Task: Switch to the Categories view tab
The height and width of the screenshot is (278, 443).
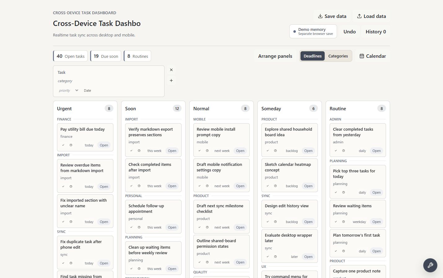Action: (338, 56)
